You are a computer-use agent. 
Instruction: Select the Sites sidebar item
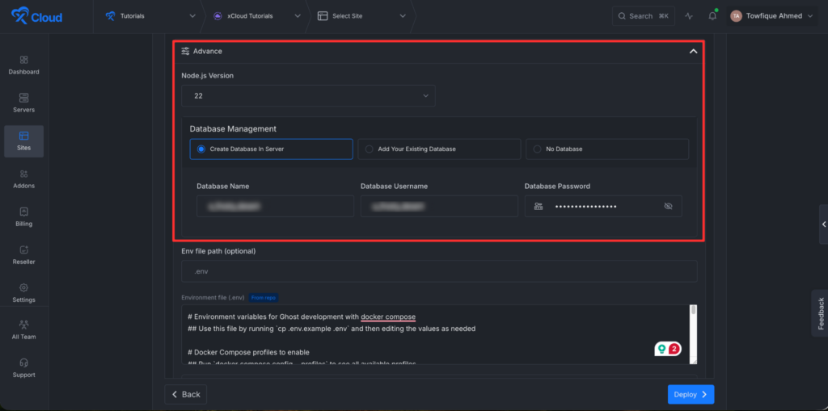[23, 141]
